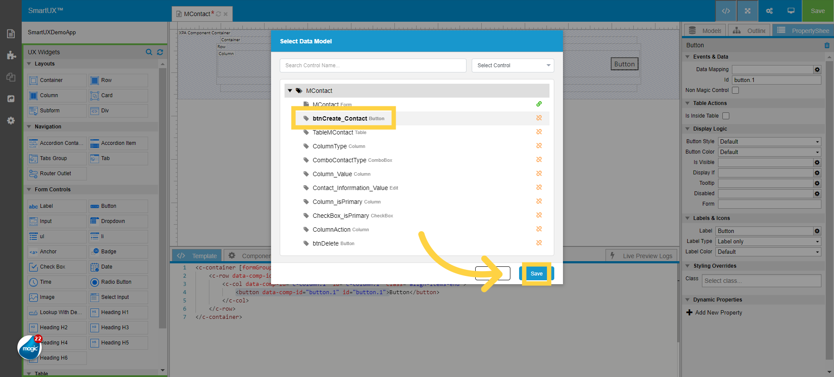Click the Button element on the canvas

click(x=625, y=64)
